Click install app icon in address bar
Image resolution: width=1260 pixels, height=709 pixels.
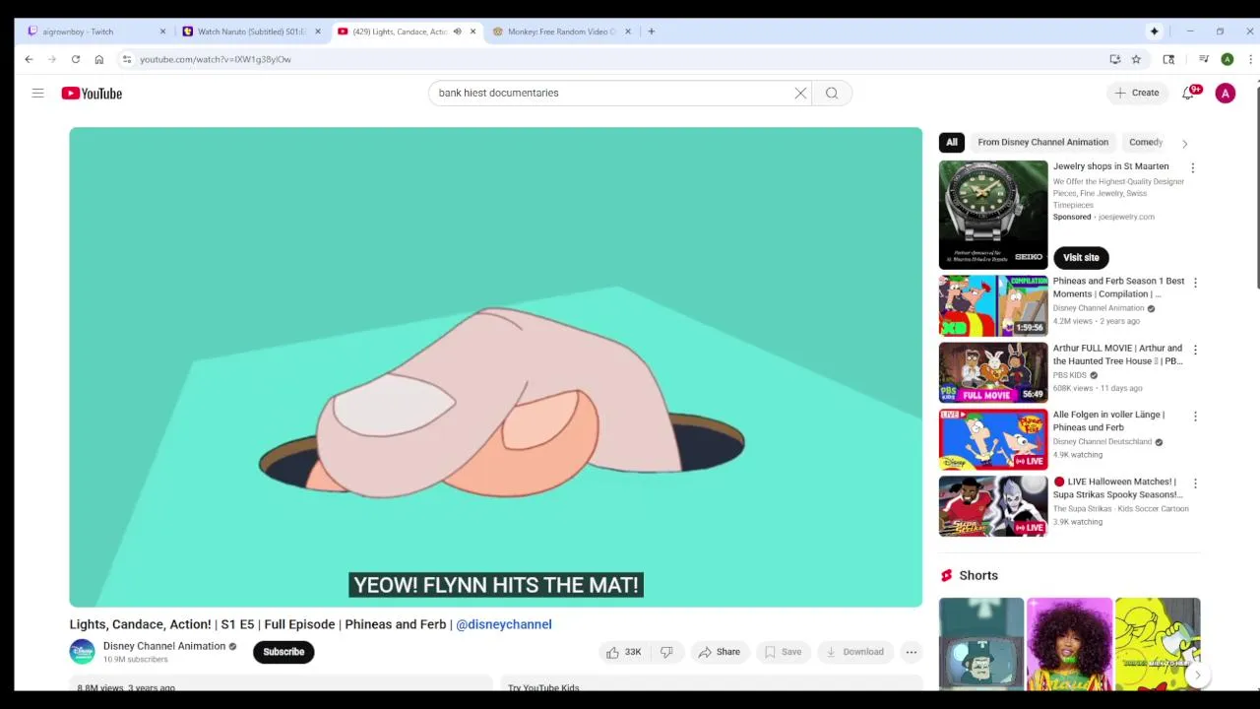(x=1114, y=59)
